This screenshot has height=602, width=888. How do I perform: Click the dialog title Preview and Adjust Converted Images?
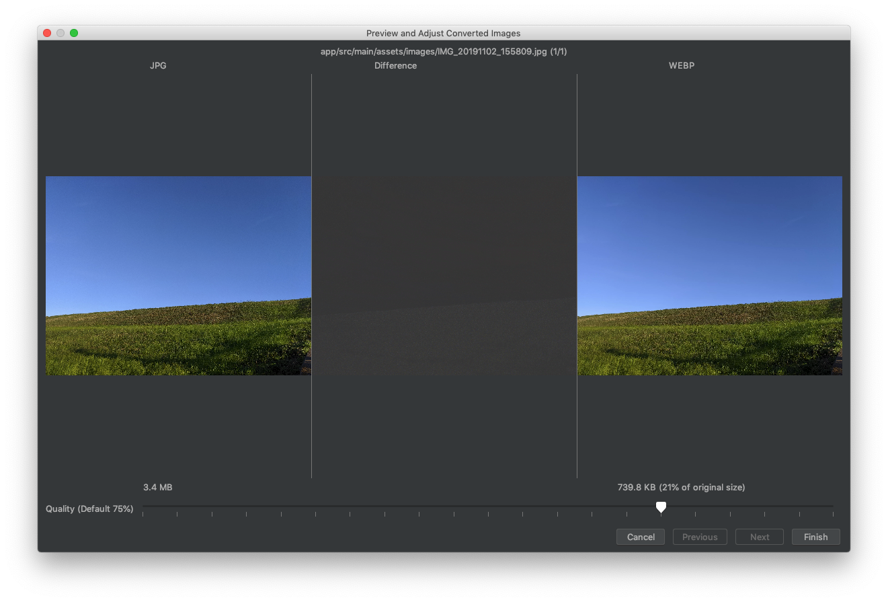(x=444, y=32)
